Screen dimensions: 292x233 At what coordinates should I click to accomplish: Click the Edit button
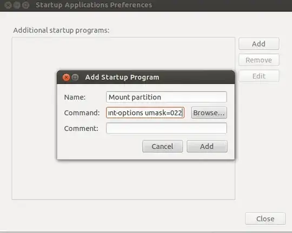(259, 76)
